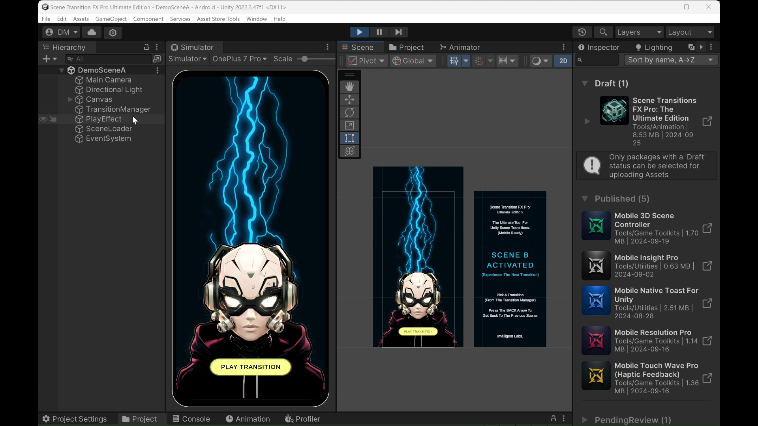Open the Pivot handle position dropdown
This screenshot has width=758, height=426.
367,61
